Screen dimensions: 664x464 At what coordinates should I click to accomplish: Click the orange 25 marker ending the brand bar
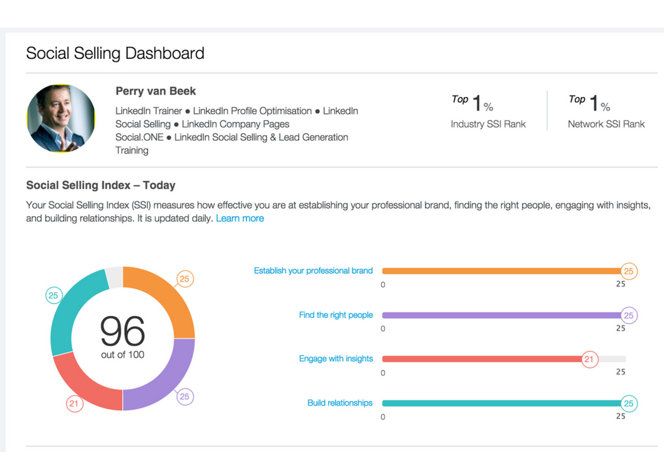click(629, 271)
